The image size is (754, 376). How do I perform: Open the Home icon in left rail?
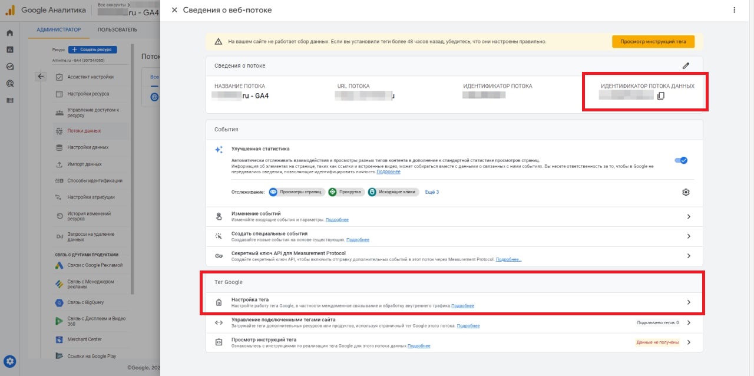[x=9, y=33]
